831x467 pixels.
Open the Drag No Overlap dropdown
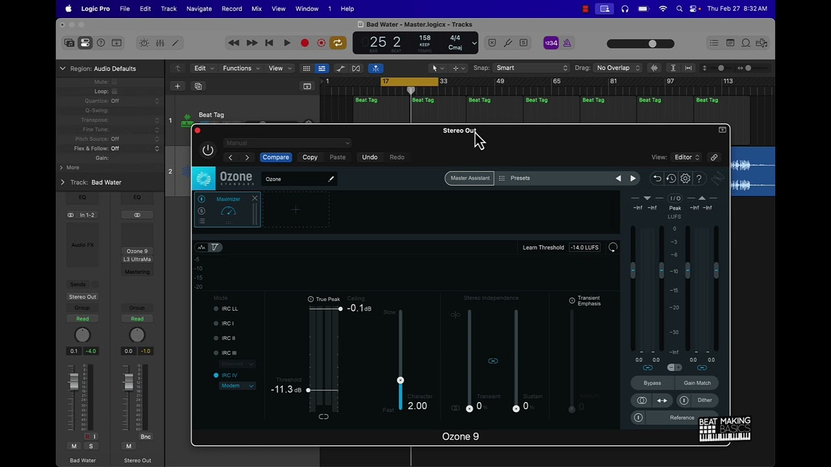(618, 68)
